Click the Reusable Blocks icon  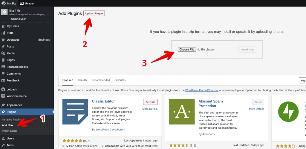pyautogui.click(x=3, y=67)
